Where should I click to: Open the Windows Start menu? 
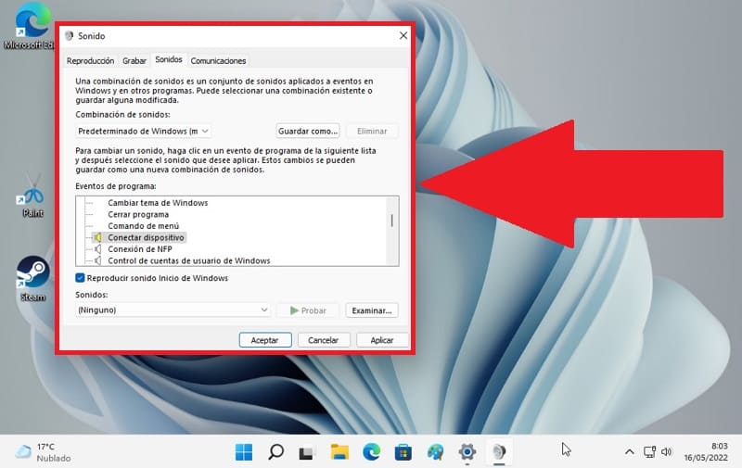[x=244, y=452]
